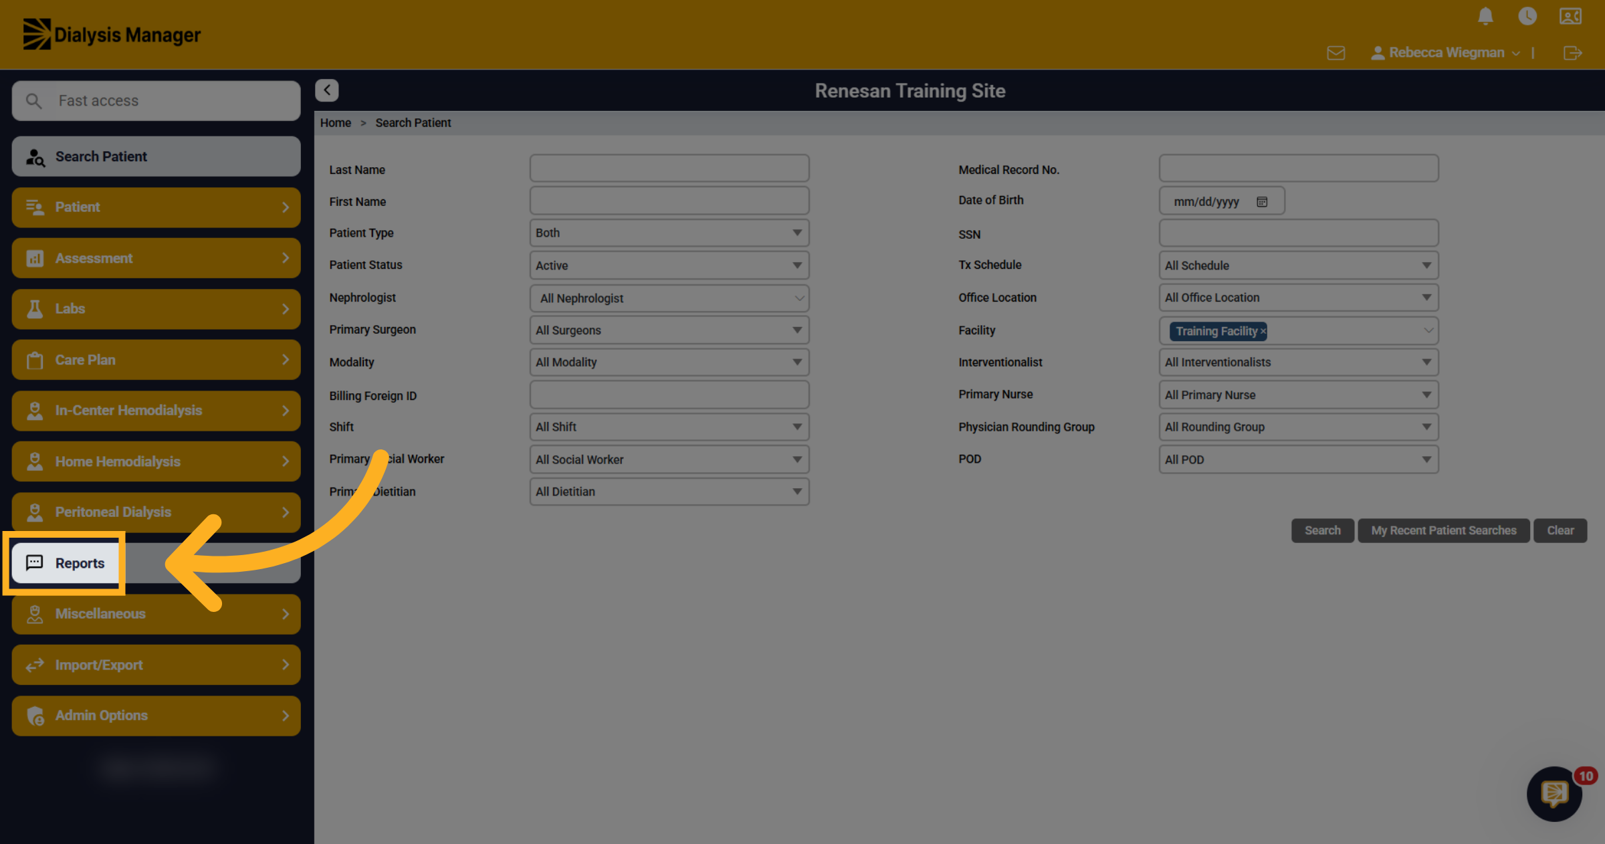The width and height of the screenshot is (1605, 844).
Task: Remove the Training Facility tag
Action: (x=1263, y=332)
